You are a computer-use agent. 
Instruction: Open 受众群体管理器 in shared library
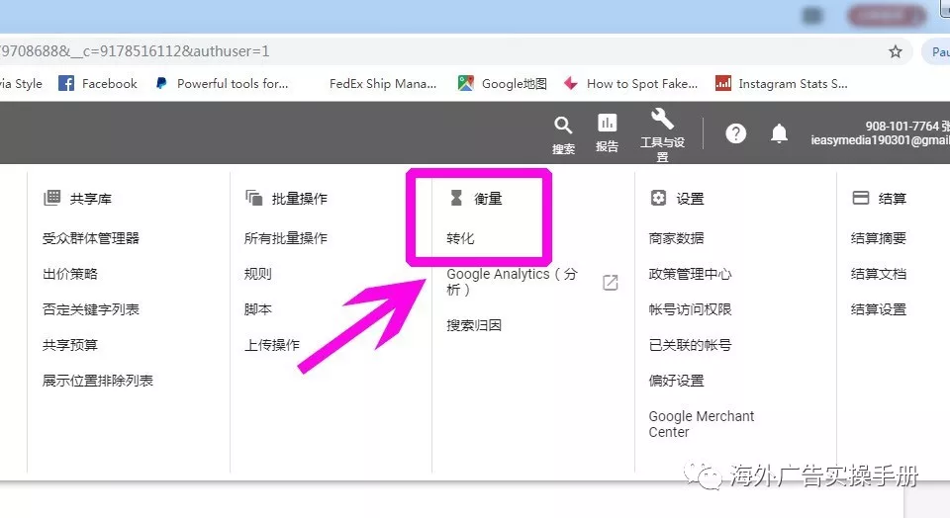(x=91, y=238)
